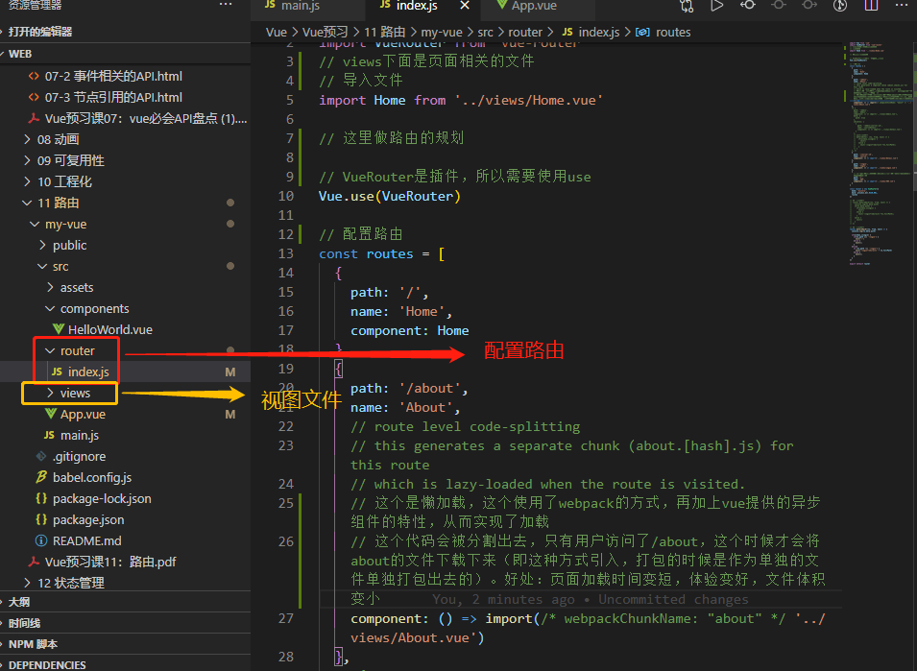Click the PDF icon of Vue预习课07 file
This screenshot has height=671, width=917.
point(34,118)
